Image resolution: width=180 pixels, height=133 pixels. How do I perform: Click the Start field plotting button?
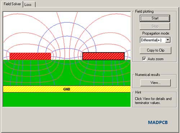[x=155, y=18]
